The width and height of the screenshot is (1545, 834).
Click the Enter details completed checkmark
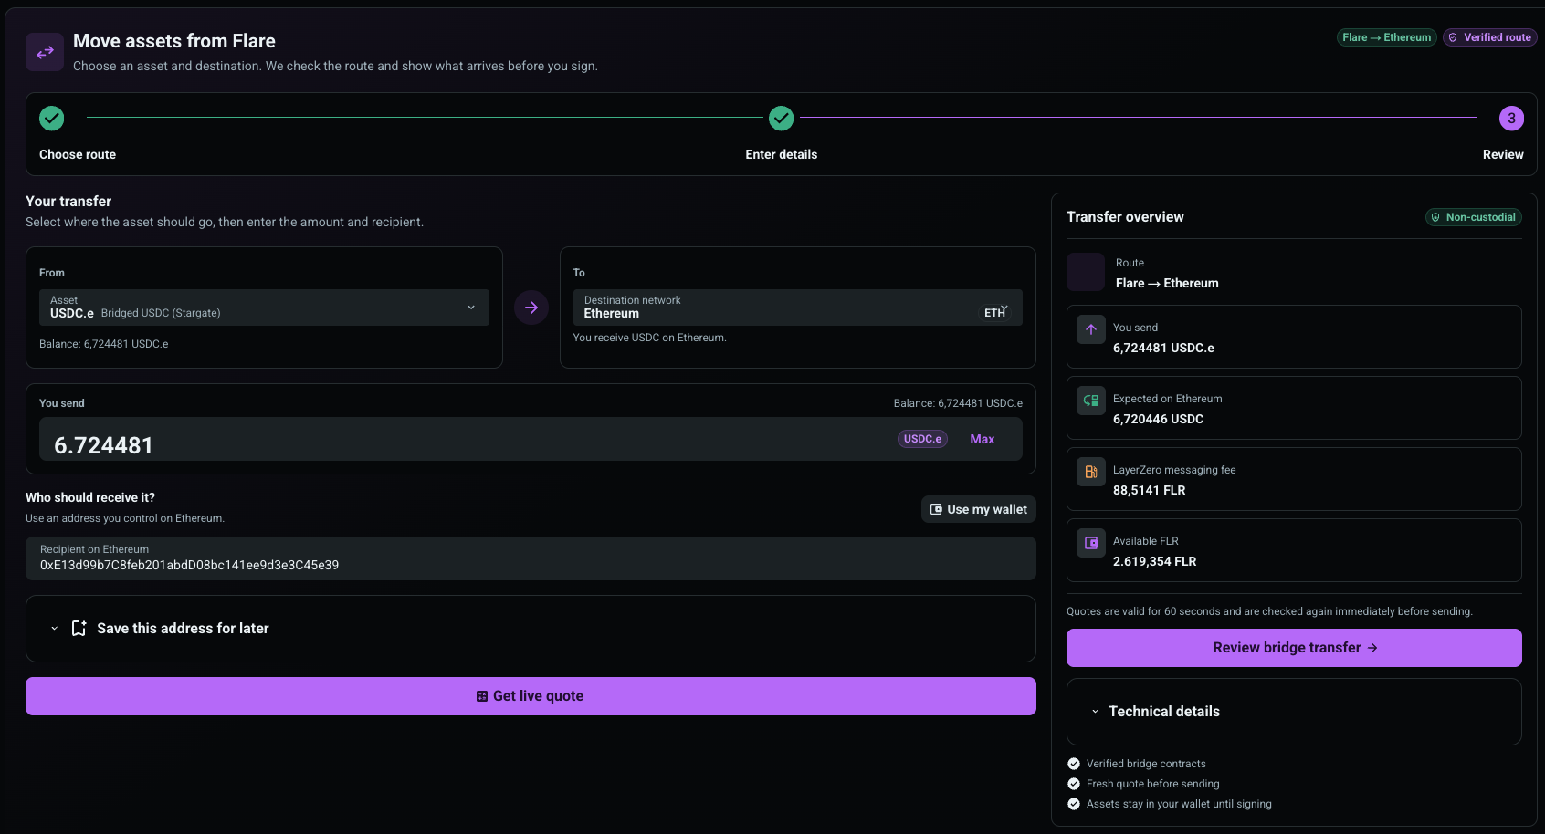(x=781, y=118)
